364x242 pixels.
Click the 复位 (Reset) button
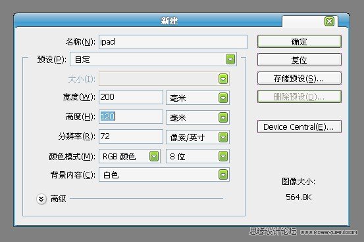pyautogui.click(x=299, y=60)
